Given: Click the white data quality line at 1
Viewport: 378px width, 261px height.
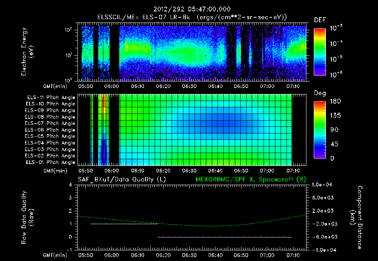Looking at the screenshot, I should click(124, 224).
